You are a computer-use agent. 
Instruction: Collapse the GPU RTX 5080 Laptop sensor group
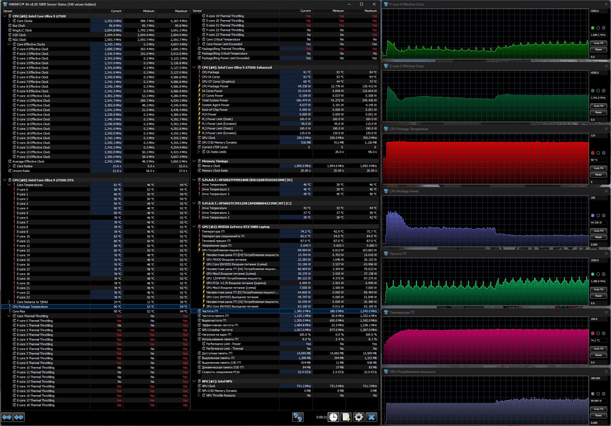tap(194, 227)
